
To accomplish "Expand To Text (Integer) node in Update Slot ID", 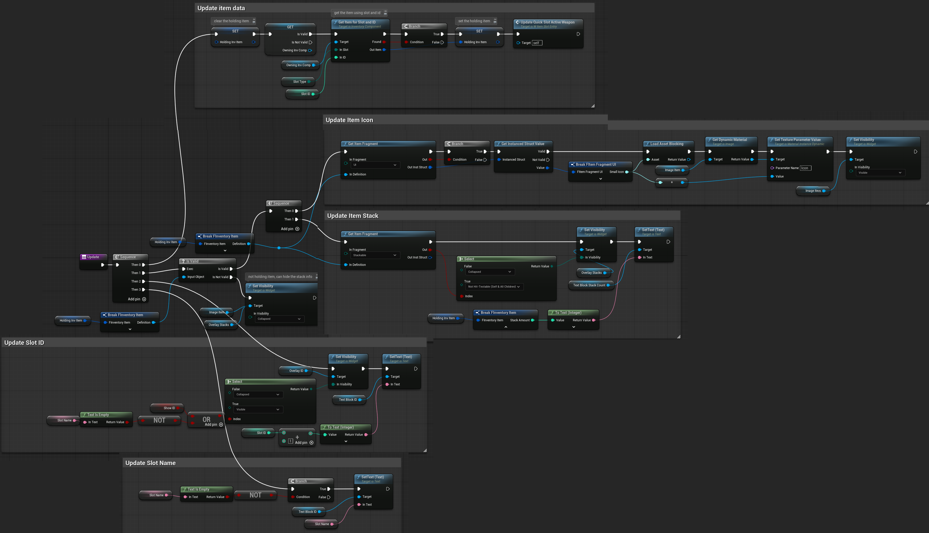I will pos(346,442).
